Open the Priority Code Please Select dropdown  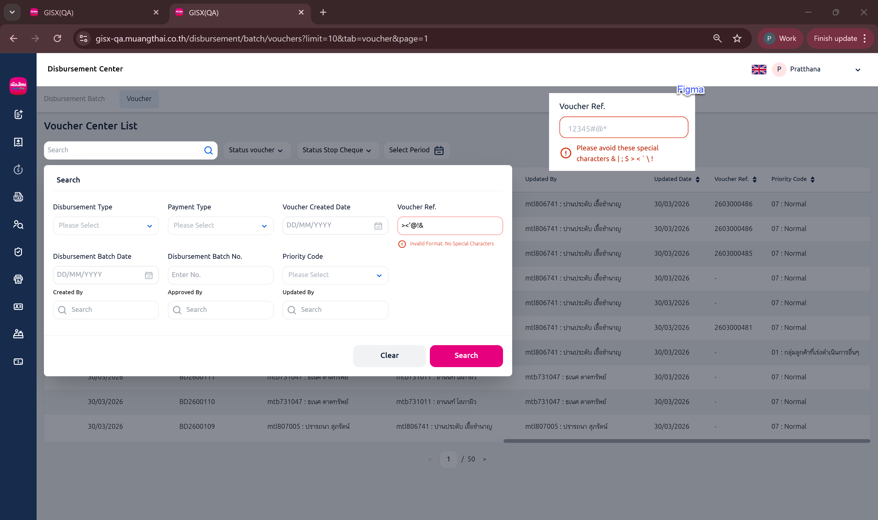click(x=335, y=275)
